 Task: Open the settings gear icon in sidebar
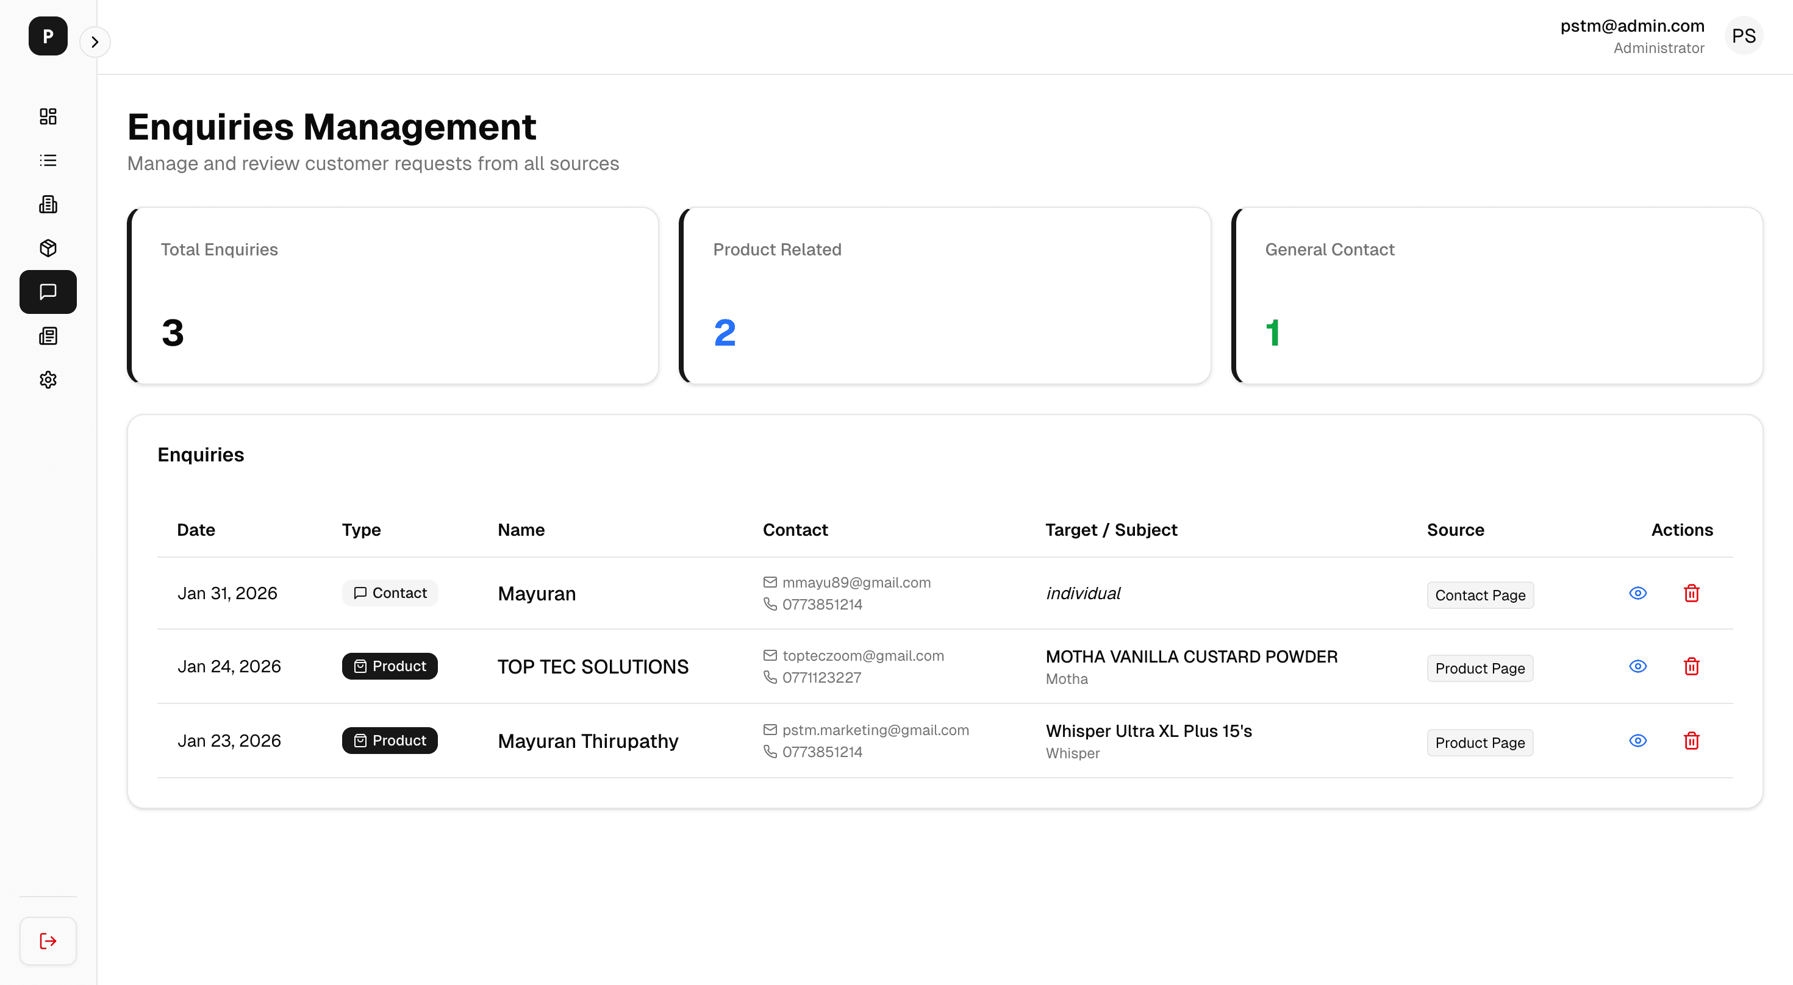point(48,380)
